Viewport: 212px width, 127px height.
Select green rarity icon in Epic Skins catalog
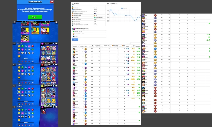[22, 46]
